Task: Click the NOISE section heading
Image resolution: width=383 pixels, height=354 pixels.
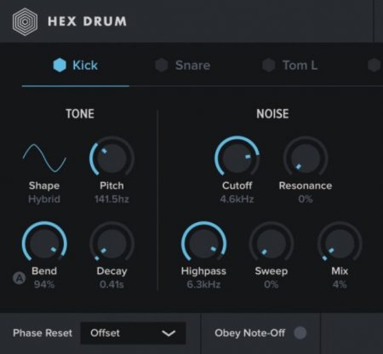Action: point(272,114)
